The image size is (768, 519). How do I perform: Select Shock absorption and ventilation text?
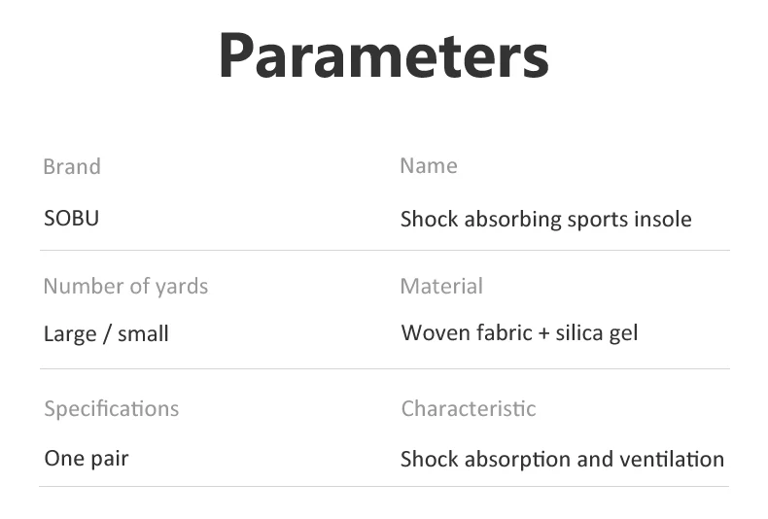[x=562, y=459]
